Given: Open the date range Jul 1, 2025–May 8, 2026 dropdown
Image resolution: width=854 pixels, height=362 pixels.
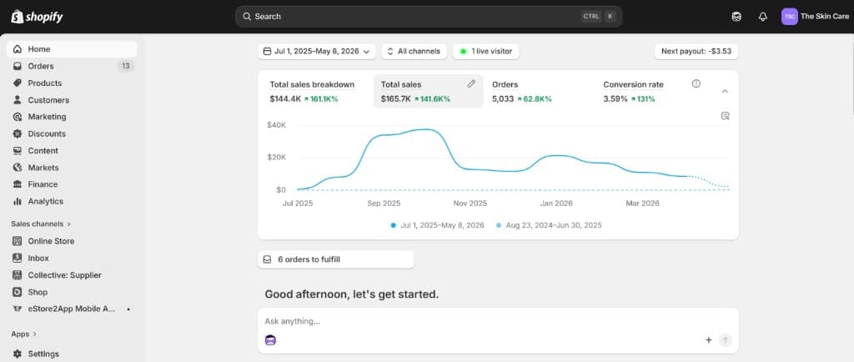Looking at the screenshot, I should coord(316,51).
